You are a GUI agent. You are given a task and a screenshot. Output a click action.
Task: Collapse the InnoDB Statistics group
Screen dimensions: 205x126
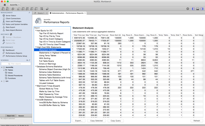(36, 100)
